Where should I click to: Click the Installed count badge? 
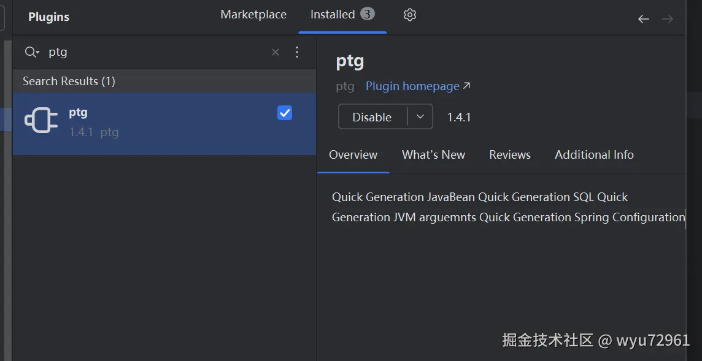(x=368, y=13)
